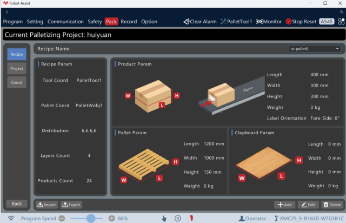Open the Safety menu
The height and width of the screenshot is (223, 346).
(95, 22)
